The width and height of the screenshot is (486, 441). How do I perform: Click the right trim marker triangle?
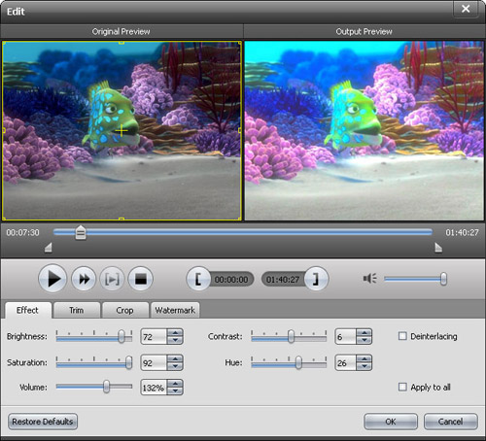tap(438, 248)
